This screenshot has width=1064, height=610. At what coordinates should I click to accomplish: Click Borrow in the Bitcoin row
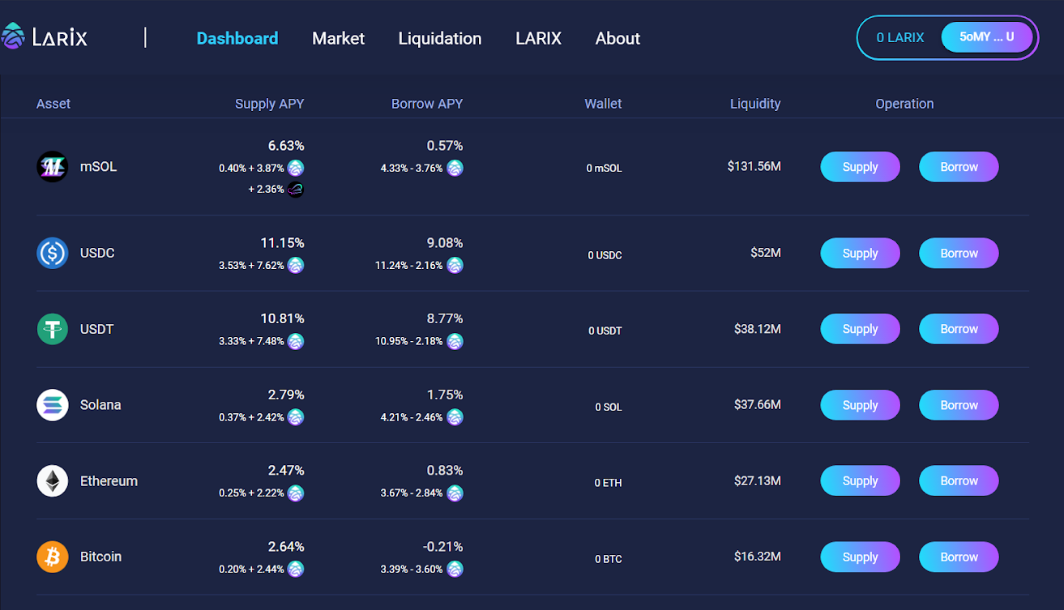[x=959, y=557]
